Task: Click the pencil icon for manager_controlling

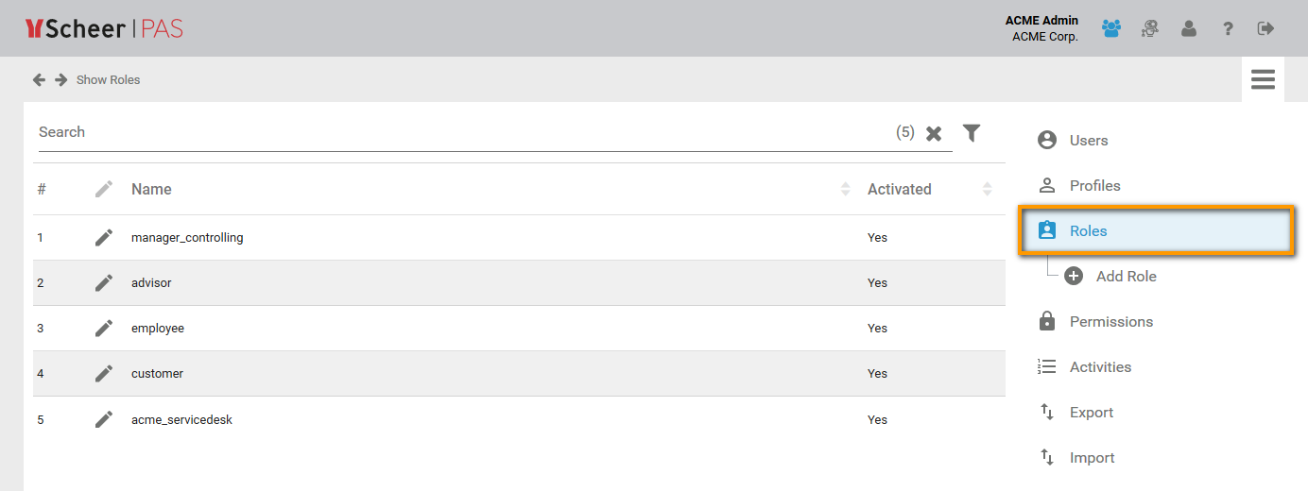Action: (104, 238)
